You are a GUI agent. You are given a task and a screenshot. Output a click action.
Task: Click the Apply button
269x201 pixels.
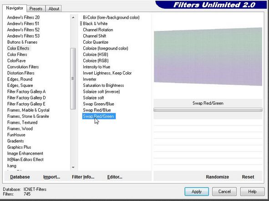(197, 191)
